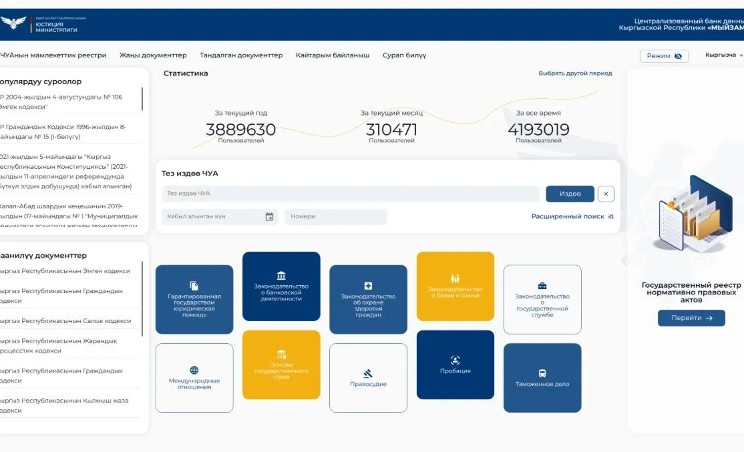Clear the quick search with the X button
744x452 pixels.
coord(606,194)
